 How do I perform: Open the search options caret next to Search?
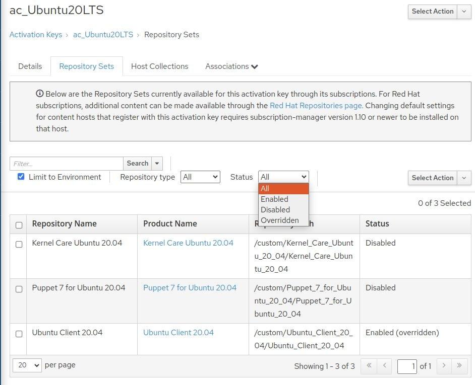pos(157,164)
